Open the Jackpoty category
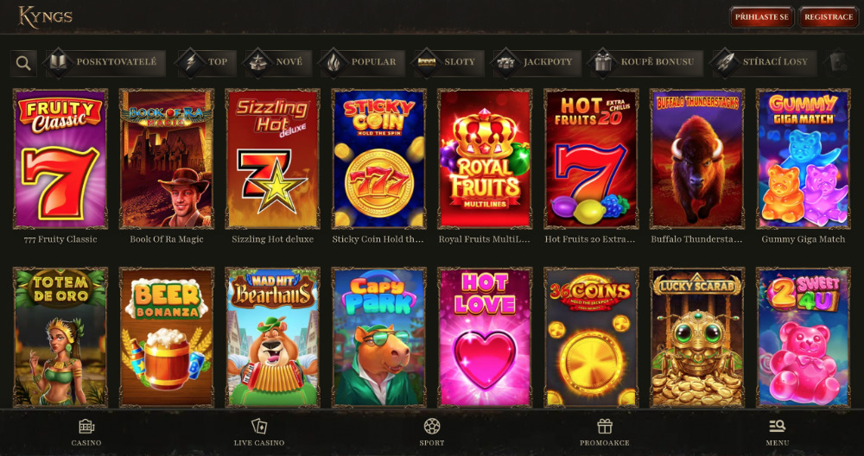Image resolution: width=864 pixels, height=456 pixels. [x=537, y=62]
